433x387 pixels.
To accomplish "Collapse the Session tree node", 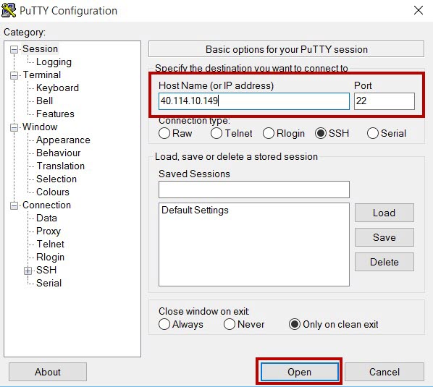I will [14, 49].
